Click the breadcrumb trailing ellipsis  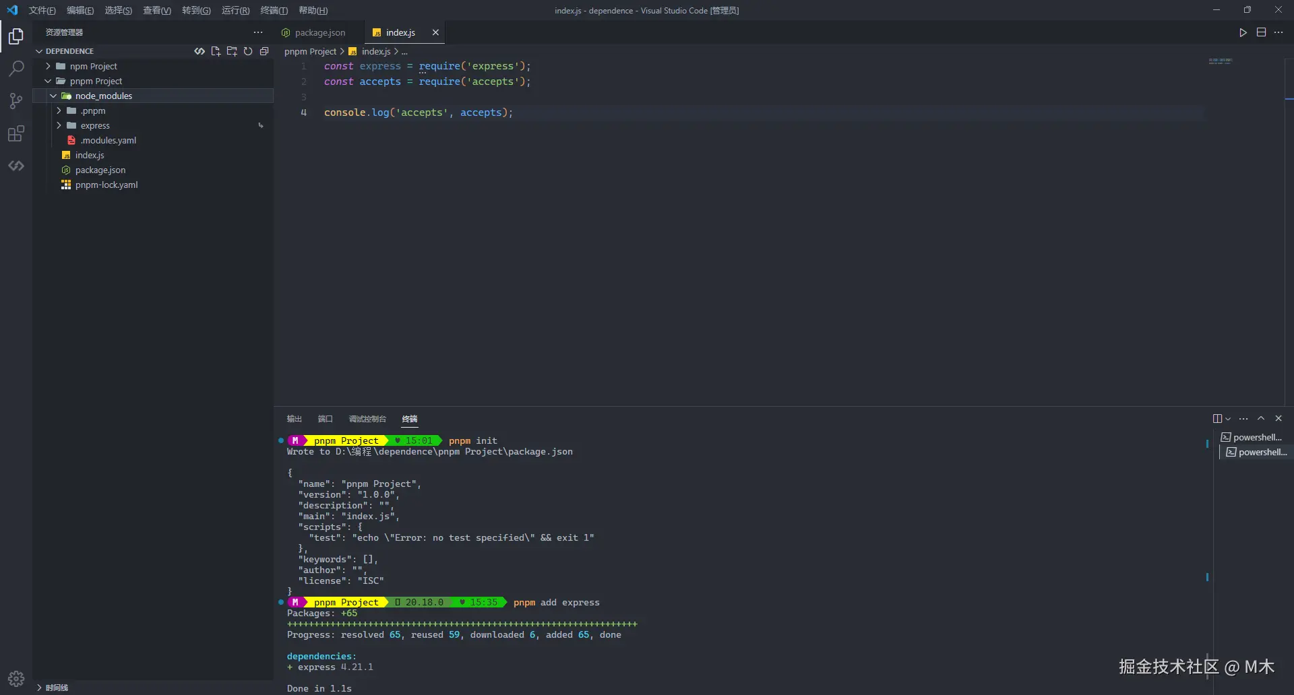point(404,52)
